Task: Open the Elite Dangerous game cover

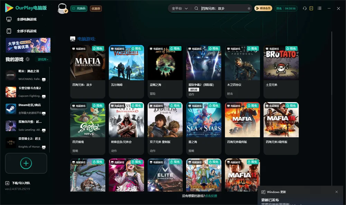Action: pyautogui.click(x=165, y=175)
